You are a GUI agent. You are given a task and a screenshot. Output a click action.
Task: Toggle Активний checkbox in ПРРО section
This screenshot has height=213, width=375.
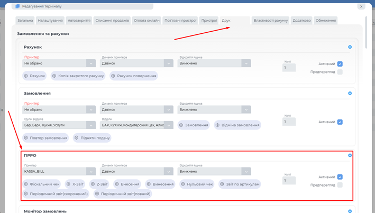(340, 177)
